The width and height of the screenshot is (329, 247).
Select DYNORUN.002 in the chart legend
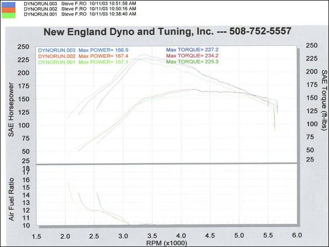tap(56, 56)
